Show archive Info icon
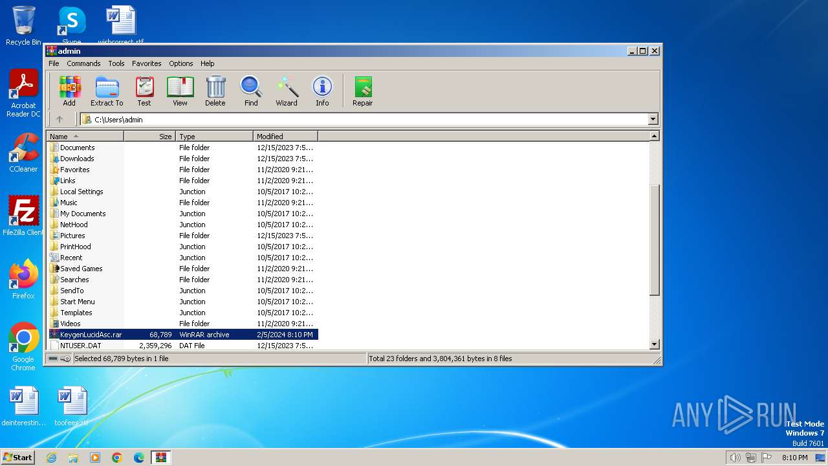828x466 pixels. 322,91
